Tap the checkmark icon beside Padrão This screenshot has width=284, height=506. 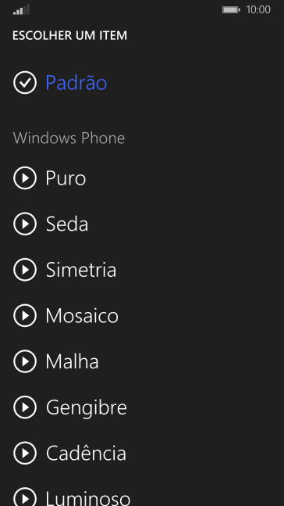pyautogui.click(x=25, y=83)
